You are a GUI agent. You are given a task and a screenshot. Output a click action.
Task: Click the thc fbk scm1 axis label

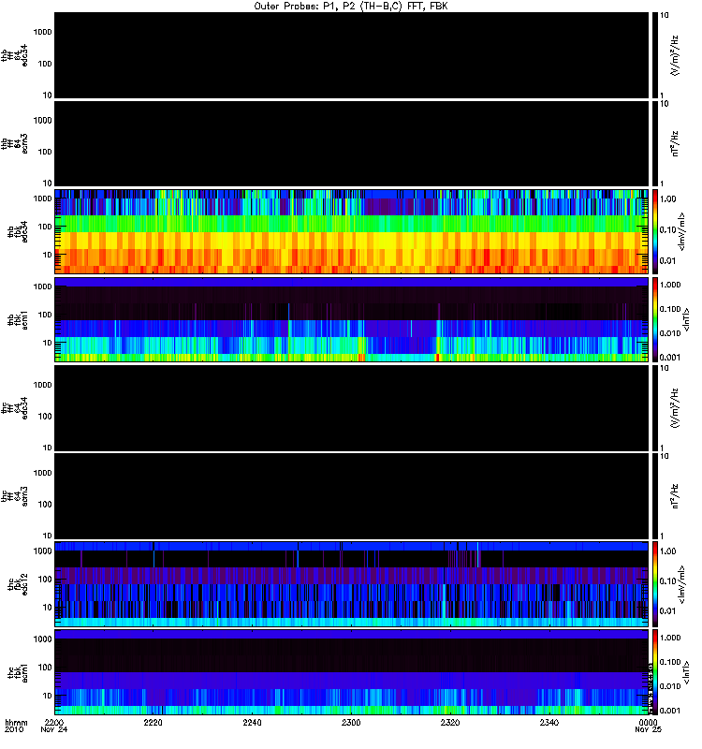click(18, 672)
